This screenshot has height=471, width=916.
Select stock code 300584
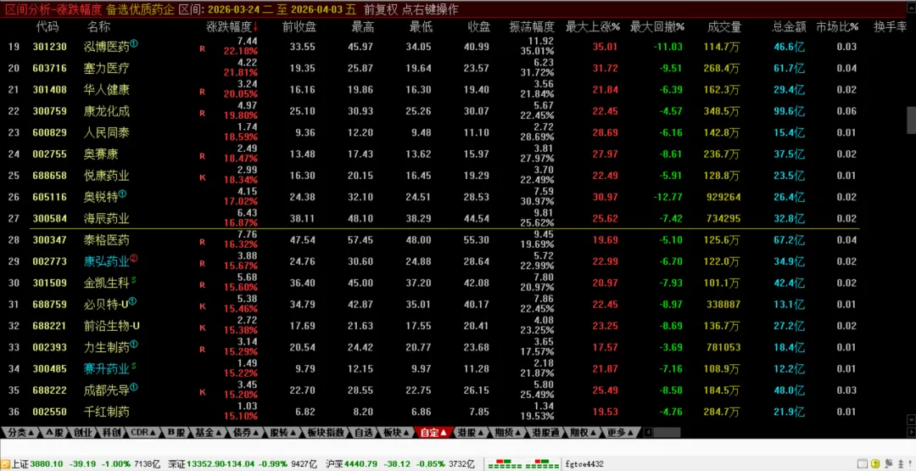50,219
